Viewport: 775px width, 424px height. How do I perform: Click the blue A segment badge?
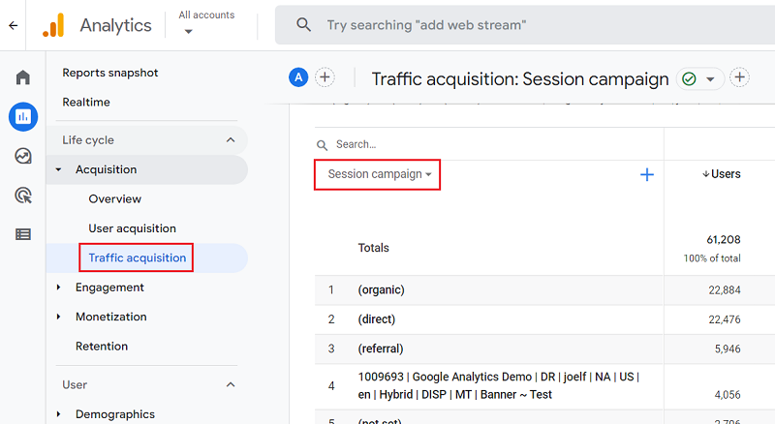tap(298, 77)
